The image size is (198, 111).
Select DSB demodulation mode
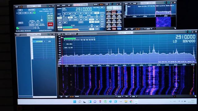click(x=86, y=13)
